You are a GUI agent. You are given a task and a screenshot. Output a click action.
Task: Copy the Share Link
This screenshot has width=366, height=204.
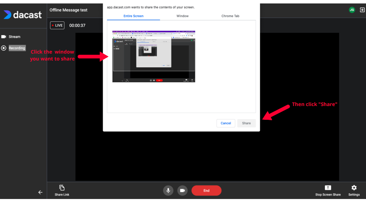click(x=62, y=191)
